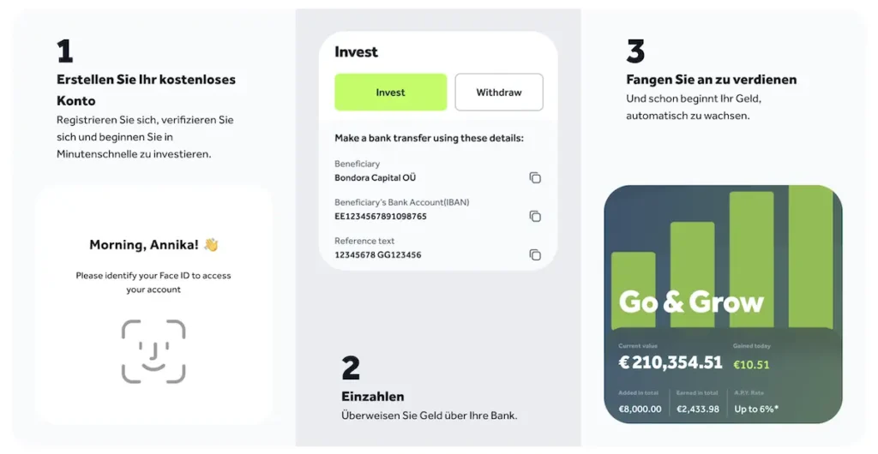The image size is (878, 454).
Task: Click the tallest green chart bar
Action: [x=809, y=255]
